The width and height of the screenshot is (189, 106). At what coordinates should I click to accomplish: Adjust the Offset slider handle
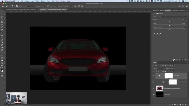(x=170, y=26)
